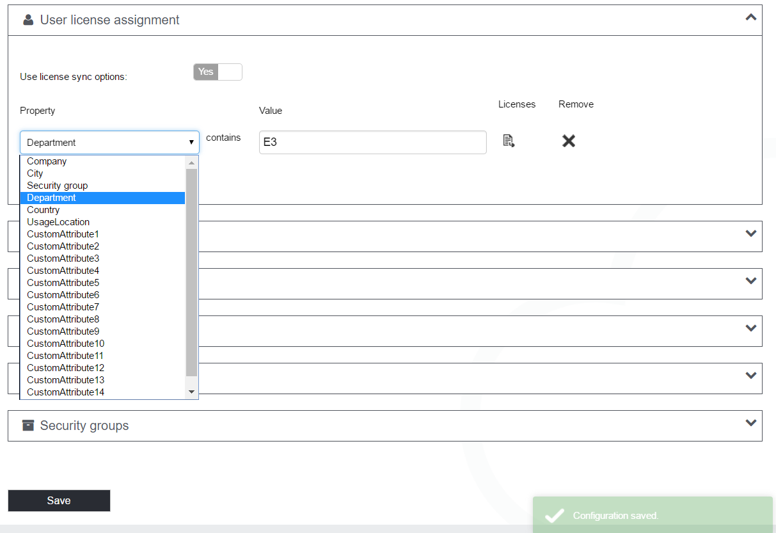Screen dimensions: 776x533
Task: Click the Save button
Action: 59,500
